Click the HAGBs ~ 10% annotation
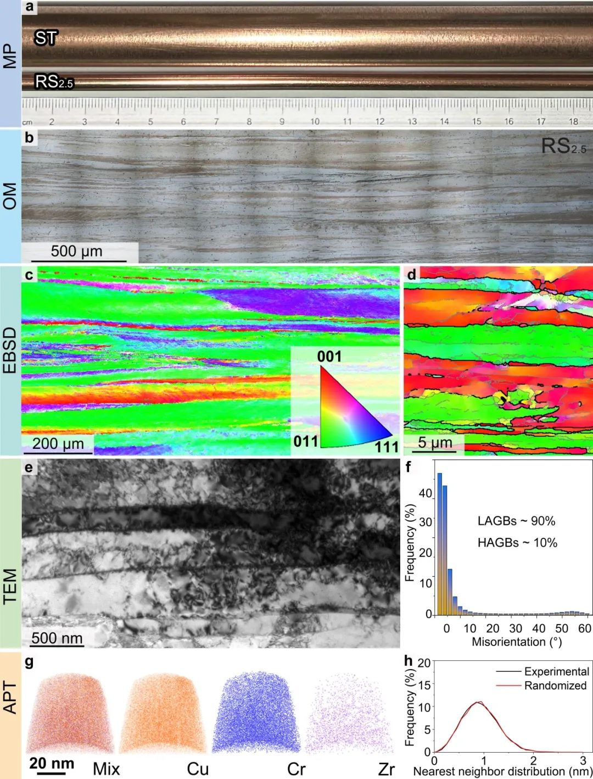The width and height of the screenshot is (593, 779). [x=517, y=543]
